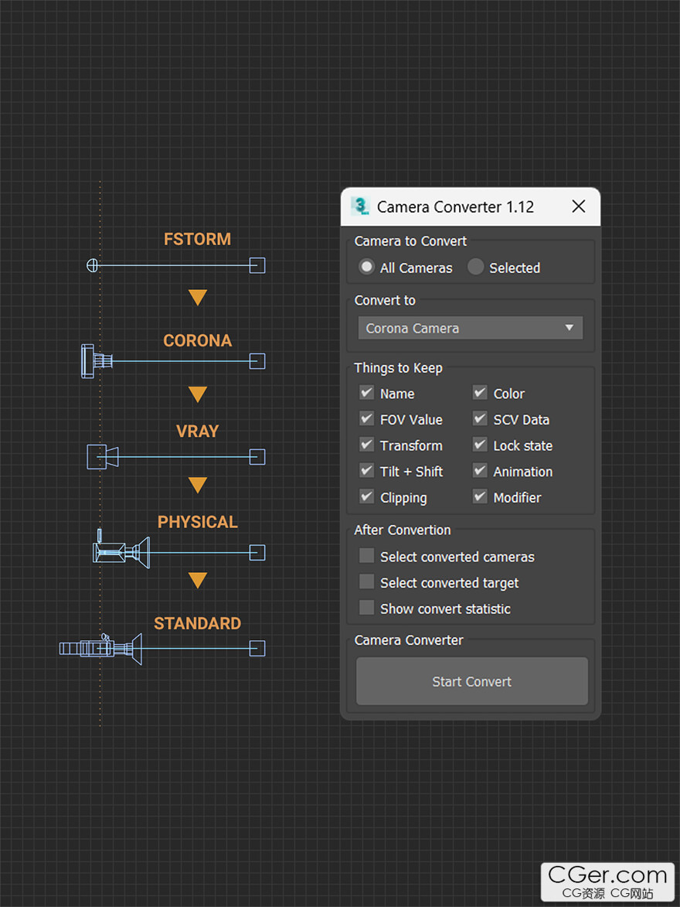Click the CORONA label text

(x=197, y=341)
